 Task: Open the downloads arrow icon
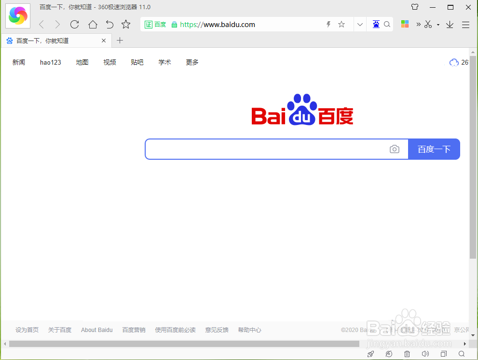pyautogui.click(x=450, y=25)
